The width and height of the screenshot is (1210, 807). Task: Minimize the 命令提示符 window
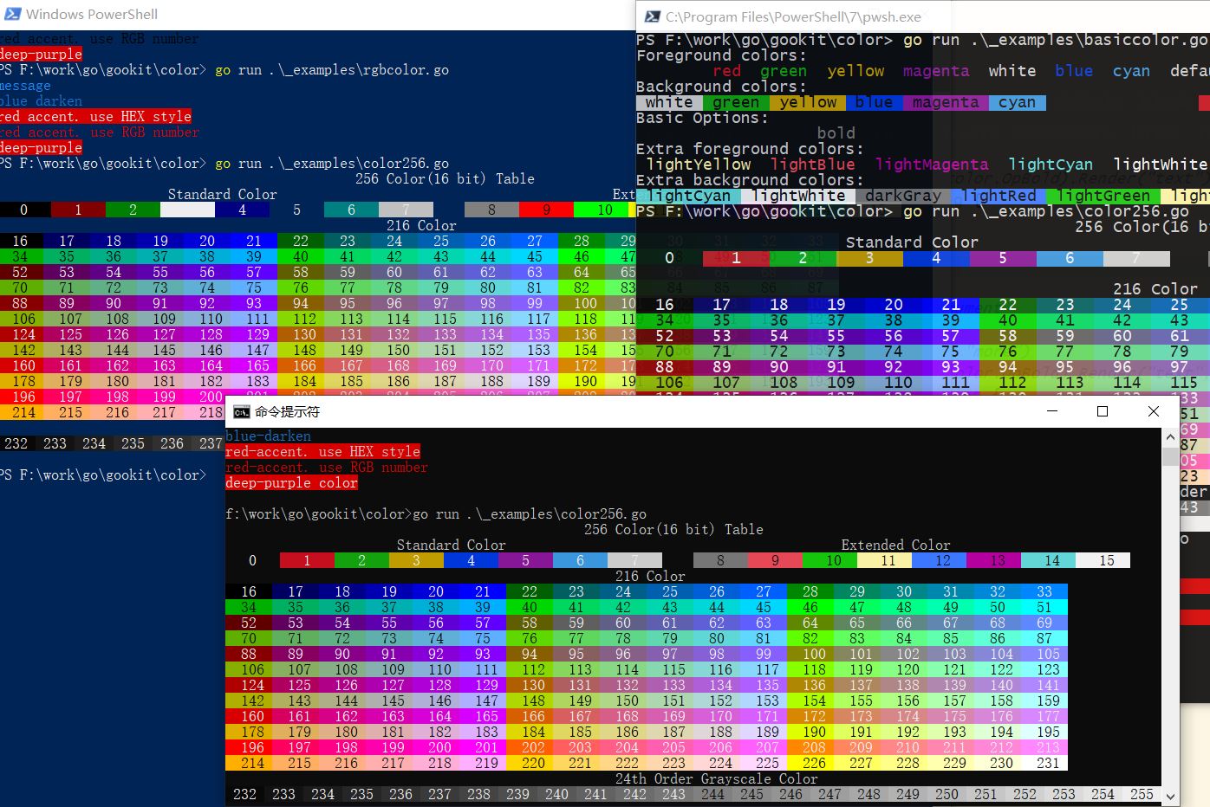click(x=1050, y=412)
